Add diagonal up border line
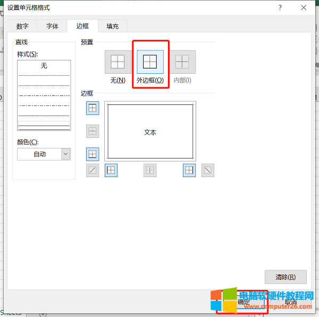This screenshot has width=319, height=317. 93,170
